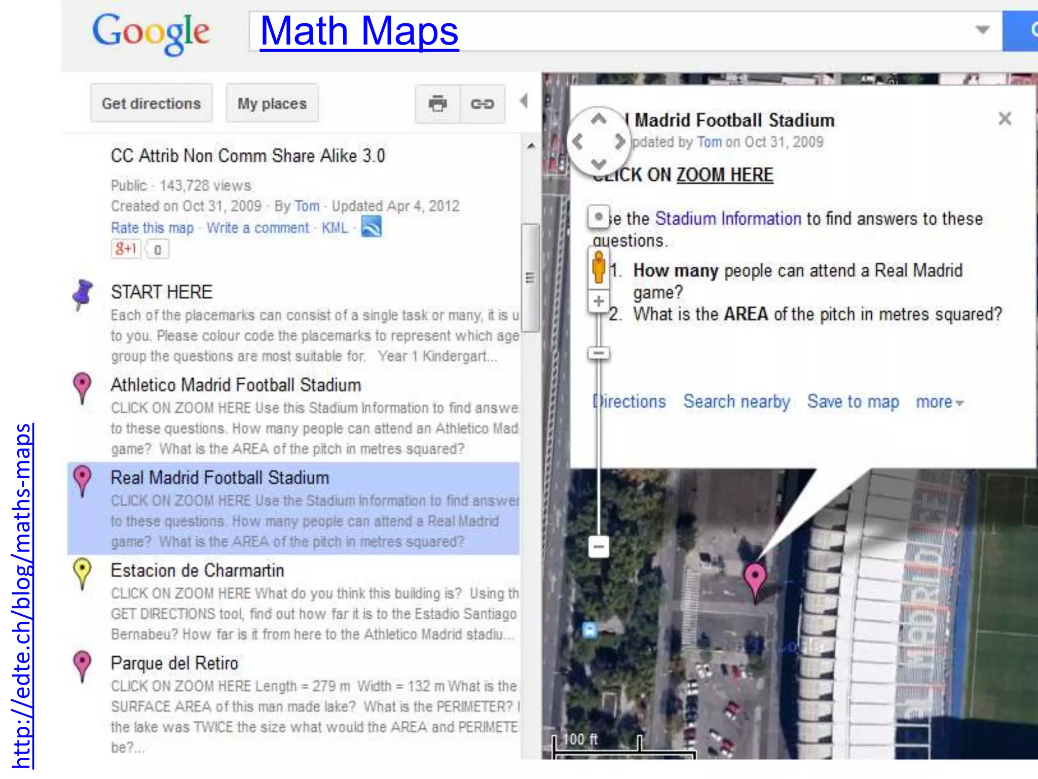
Task: Expand the search box dropdown arrow
Action: 983,29
